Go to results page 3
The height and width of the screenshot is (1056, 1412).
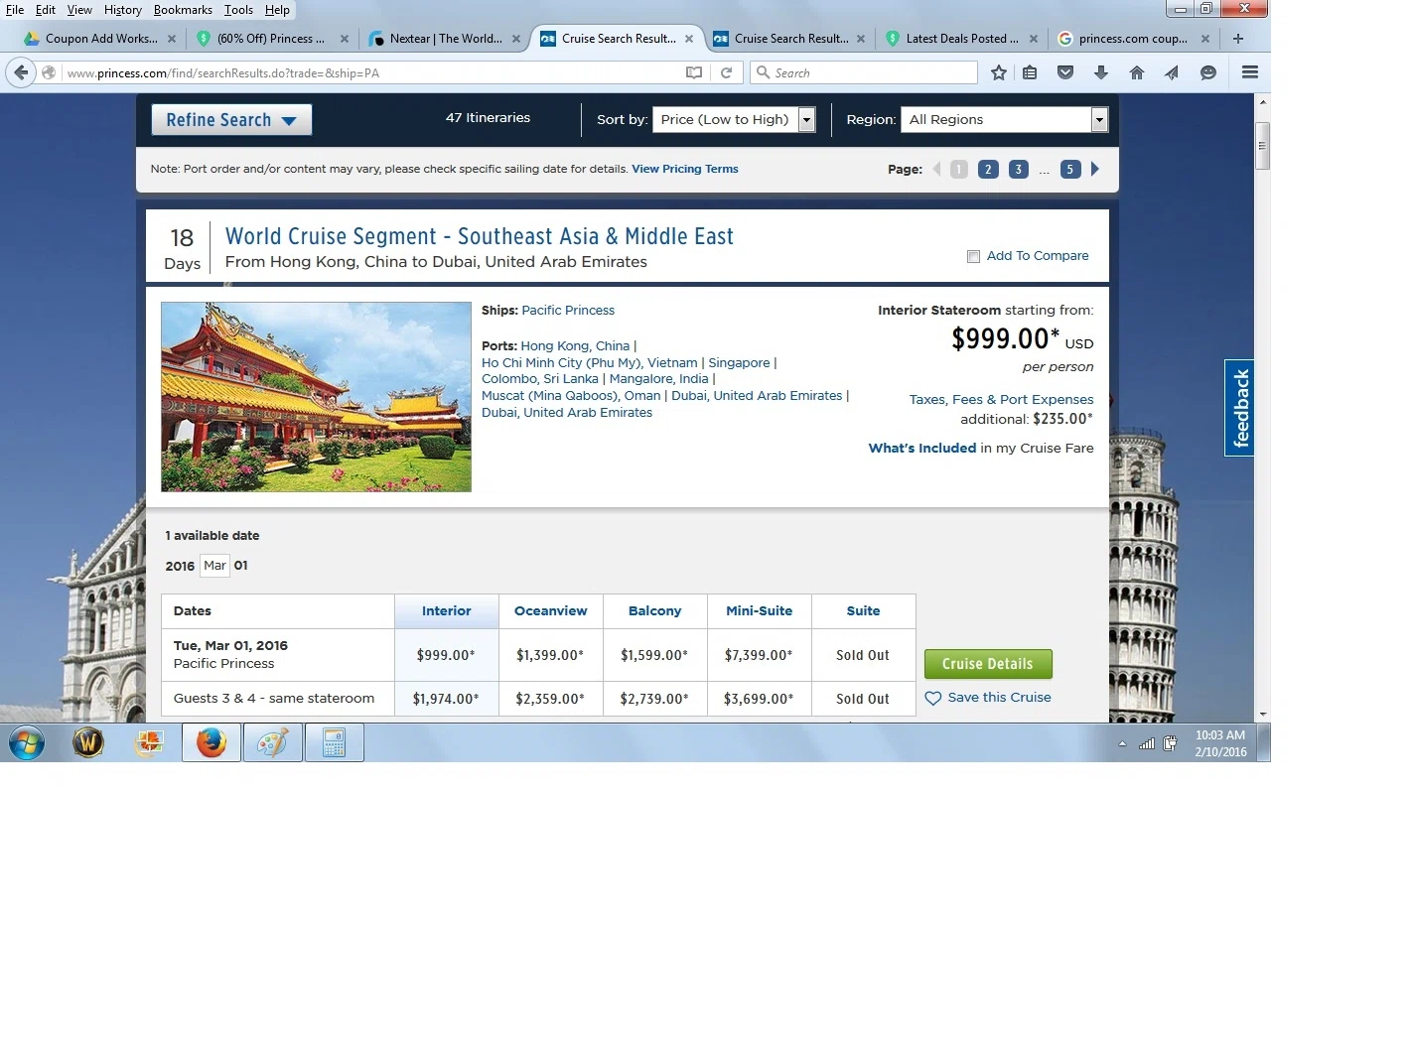pyautogui.click(x=1018, y=169)
